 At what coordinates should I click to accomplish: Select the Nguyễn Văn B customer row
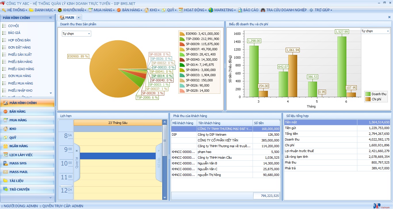pos(226,163)
